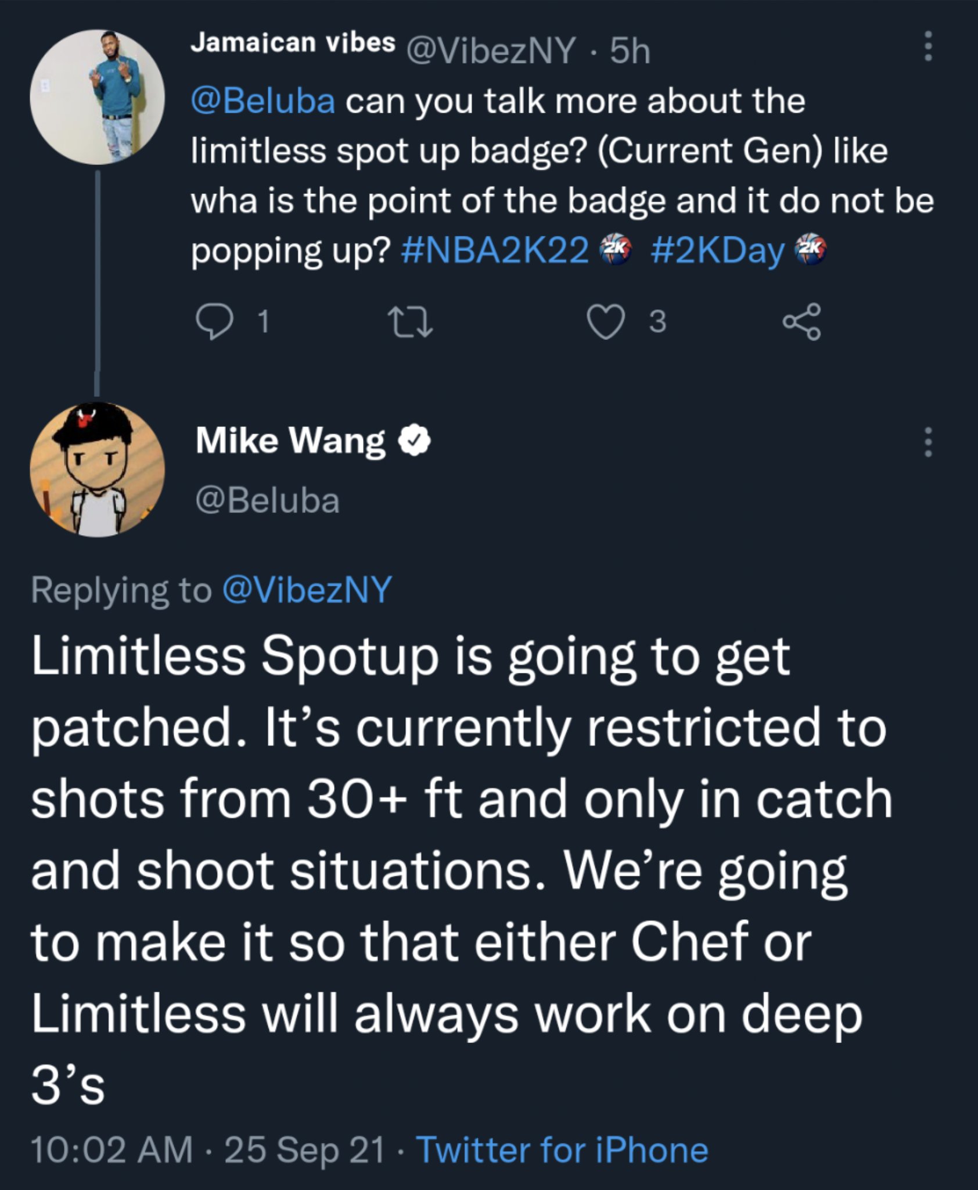The image size is (978, 1190).
Task: Click the @Beluba handle under Mike Wang
Action: pyautogui.click(x=268, y=500)
